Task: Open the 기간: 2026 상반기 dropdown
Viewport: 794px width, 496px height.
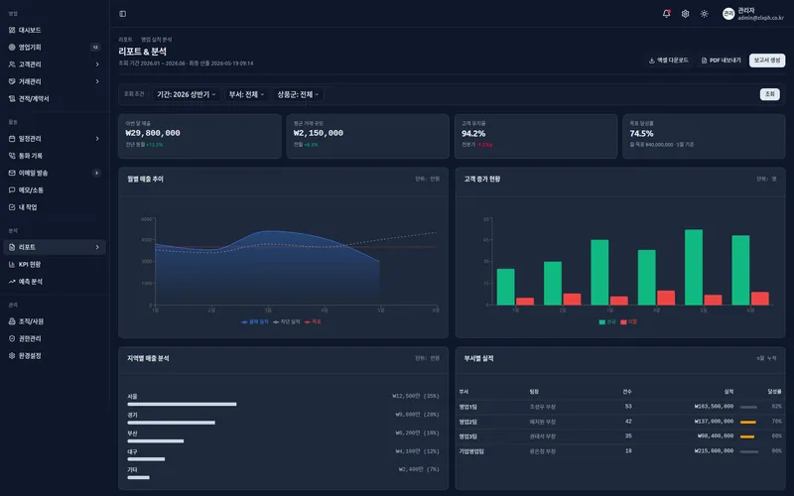Action: pyautogui.click(x=187, y=94)
